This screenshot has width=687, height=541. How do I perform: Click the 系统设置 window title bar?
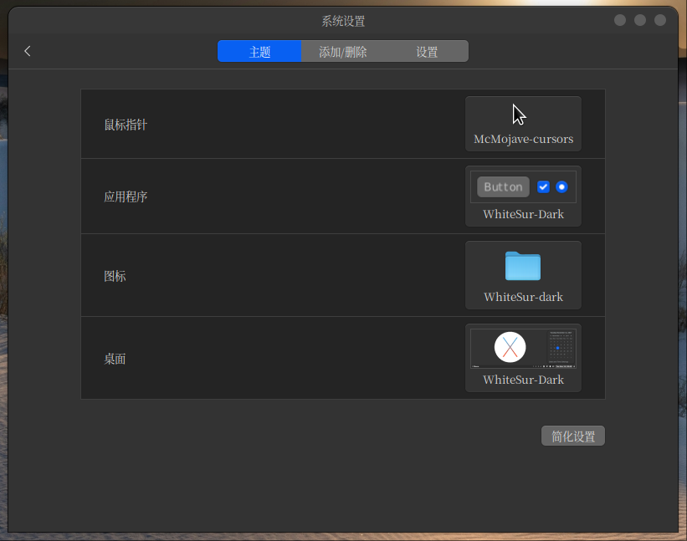pyautogui.click(x=343, y=21)
